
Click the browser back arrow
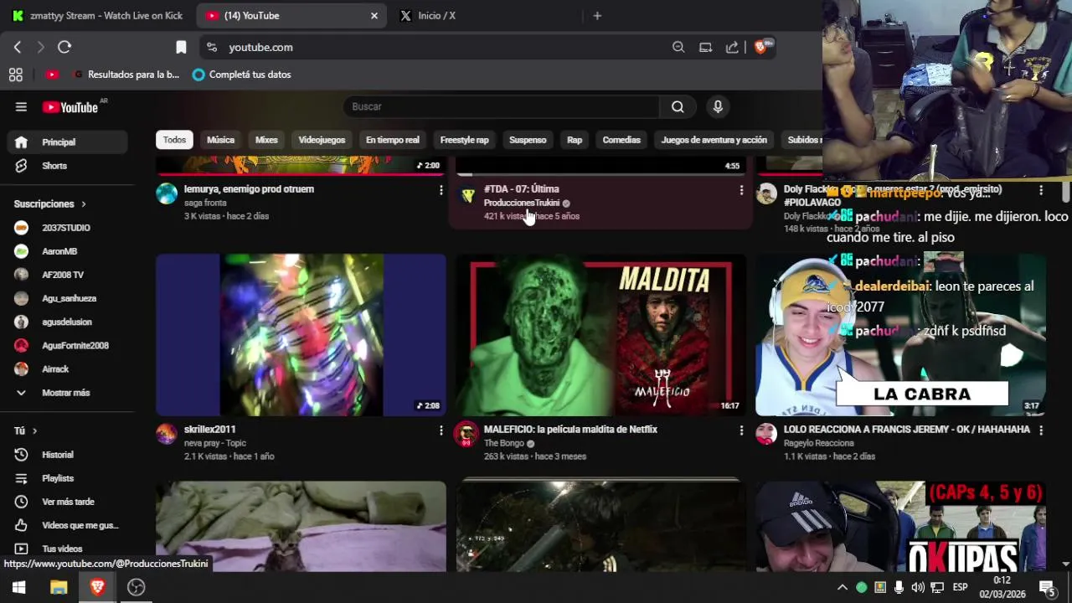tap(18, 47)
